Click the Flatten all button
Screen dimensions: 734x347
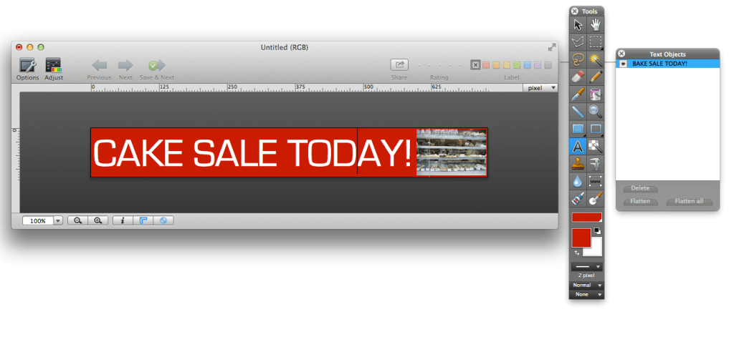pos(690,201)
